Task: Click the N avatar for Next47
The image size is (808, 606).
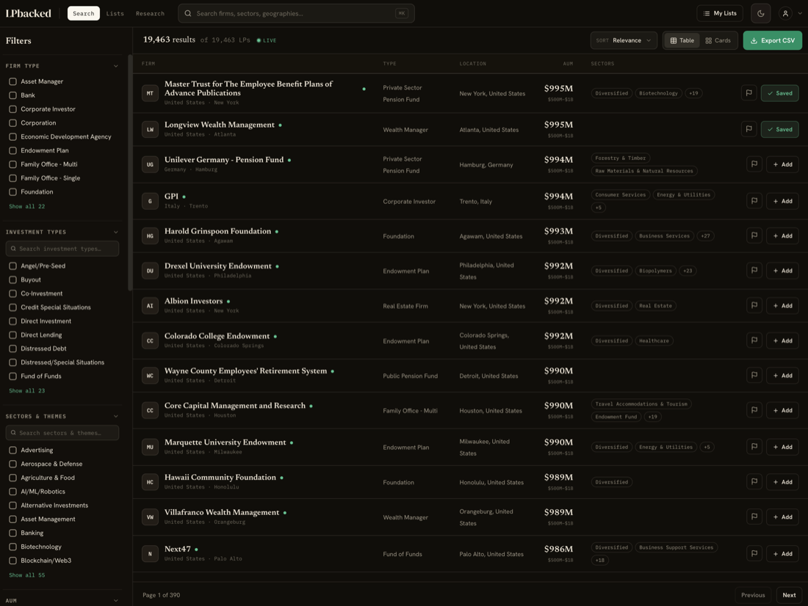Action: pyautogui.click(x=150, y=553)
